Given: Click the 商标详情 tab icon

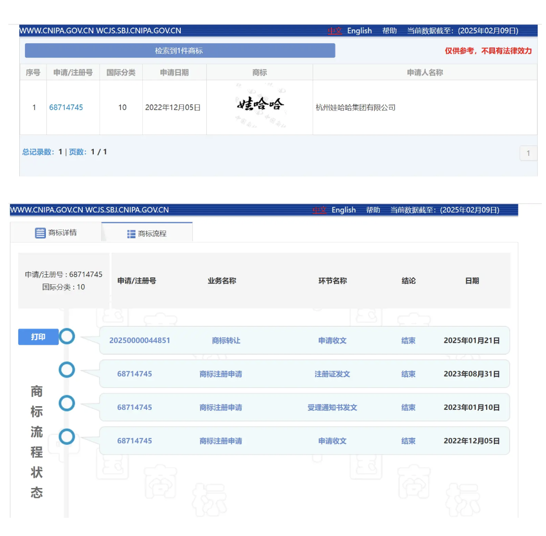Looking at the screenshot, I should click(x=40, y=233).
